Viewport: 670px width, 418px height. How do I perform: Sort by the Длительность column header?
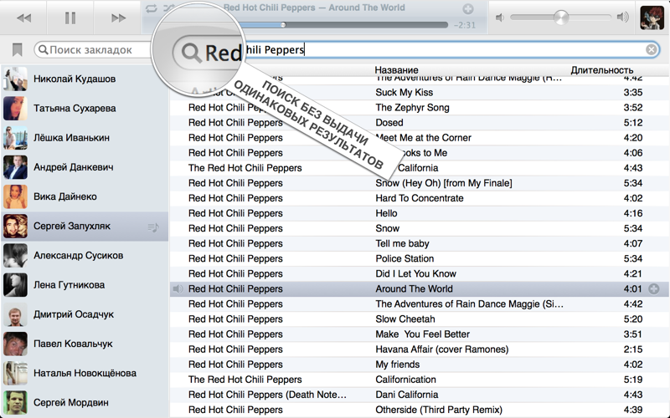(601, 70)
